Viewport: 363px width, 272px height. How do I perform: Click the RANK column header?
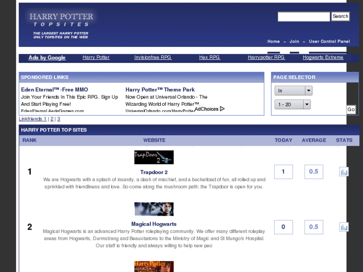(29, 140)
